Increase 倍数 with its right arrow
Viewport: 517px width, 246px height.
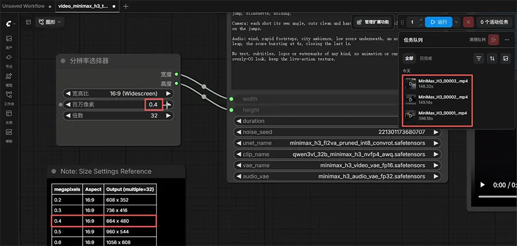click(x=168, y=116)
